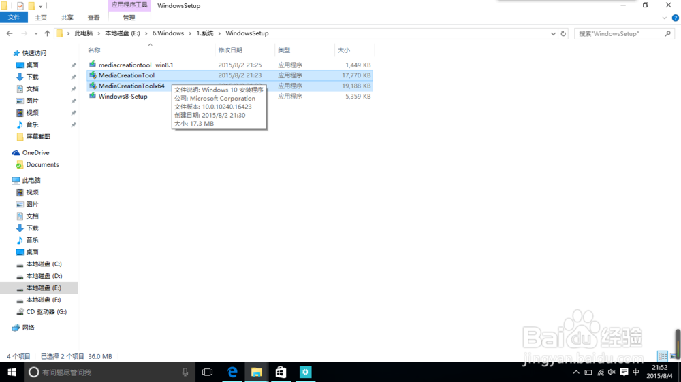Open the 文件 ribbon tab

pyautogui.click(x=14, y=18)
